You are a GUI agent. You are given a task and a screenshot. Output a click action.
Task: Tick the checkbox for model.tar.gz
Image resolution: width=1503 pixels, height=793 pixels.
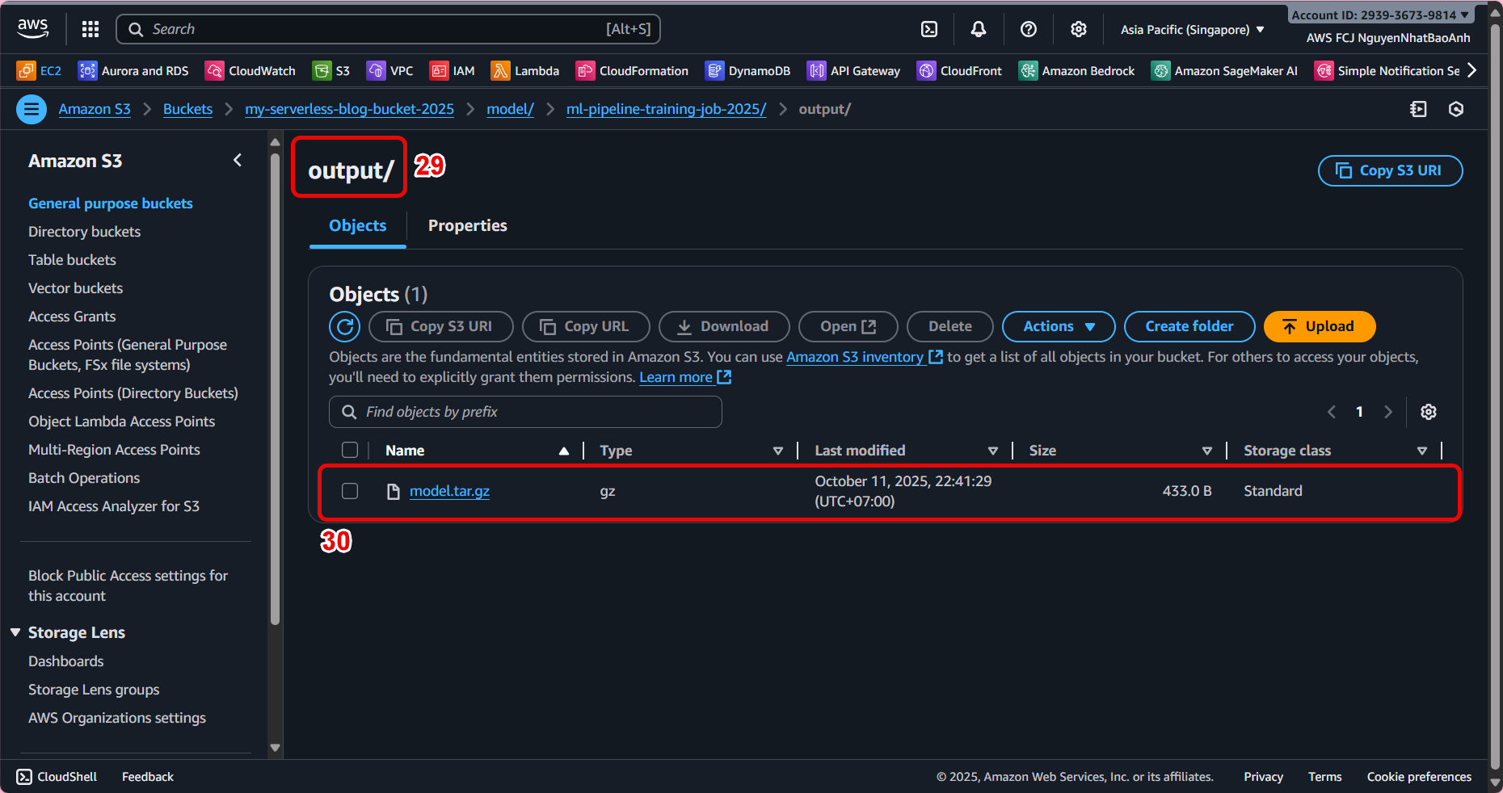click(350, 491)
